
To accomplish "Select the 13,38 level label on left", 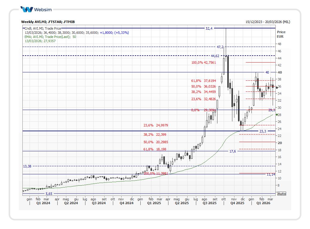I will 27,166.
